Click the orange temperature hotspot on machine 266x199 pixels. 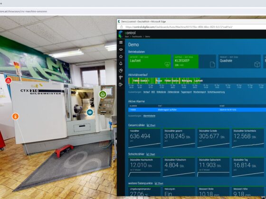(x=15, y=117)
